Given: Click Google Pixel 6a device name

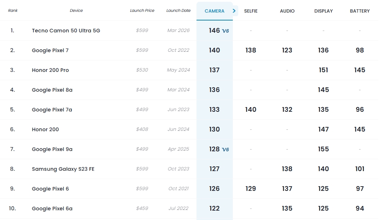Looking at the screenshot, I should (x=52, y=208).
